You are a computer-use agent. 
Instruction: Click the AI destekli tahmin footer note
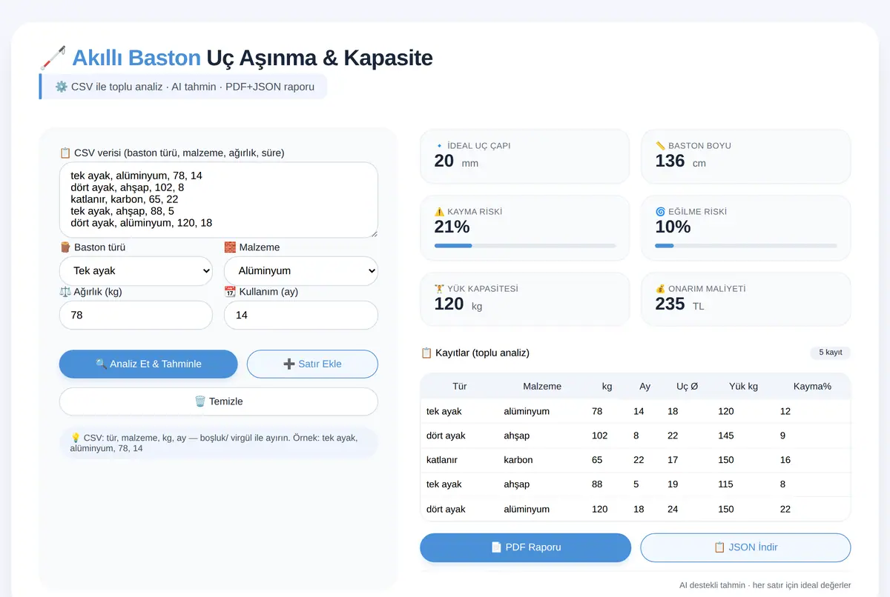click(x=765, y=585)
